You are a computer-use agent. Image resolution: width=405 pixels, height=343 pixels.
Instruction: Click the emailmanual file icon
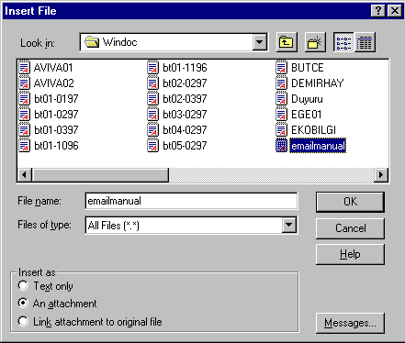pos(282,146)
